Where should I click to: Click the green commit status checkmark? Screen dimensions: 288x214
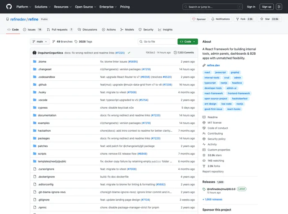click(129, 53)
